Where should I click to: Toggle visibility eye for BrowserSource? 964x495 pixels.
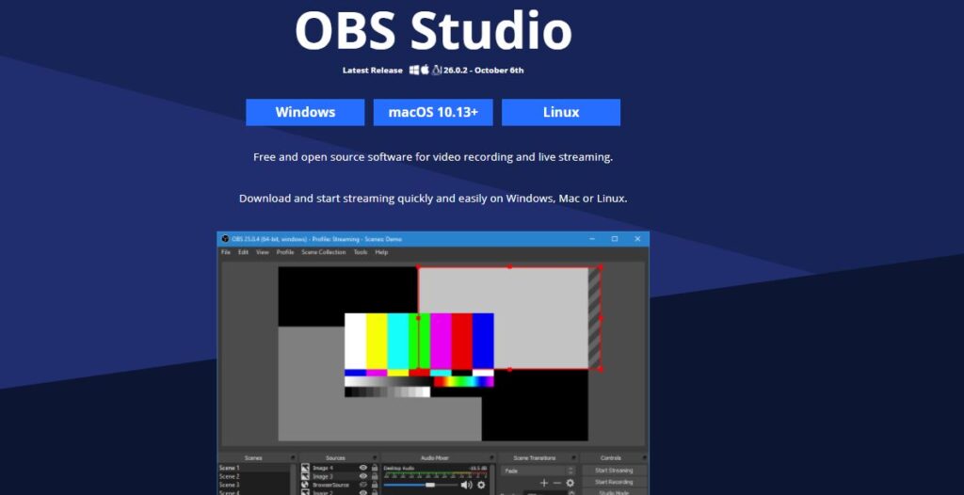pos(363,485)
